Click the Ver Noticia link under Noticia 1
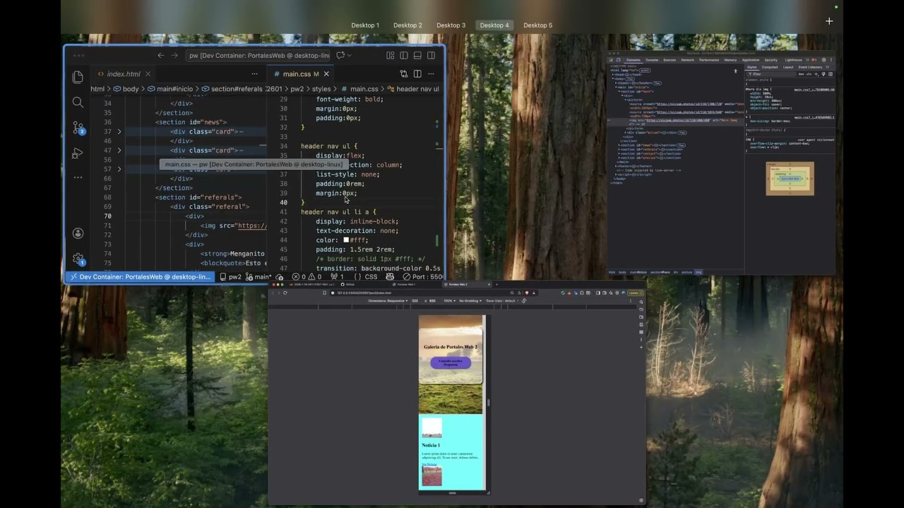This screenshot has width=904, height=508. [x=429, y=464]
